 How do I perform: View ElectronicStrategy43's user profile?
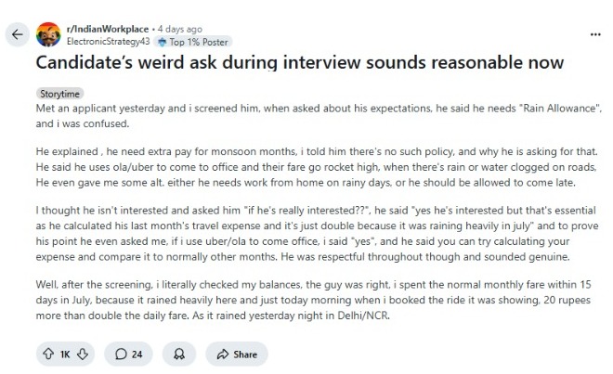coord(110,42)
